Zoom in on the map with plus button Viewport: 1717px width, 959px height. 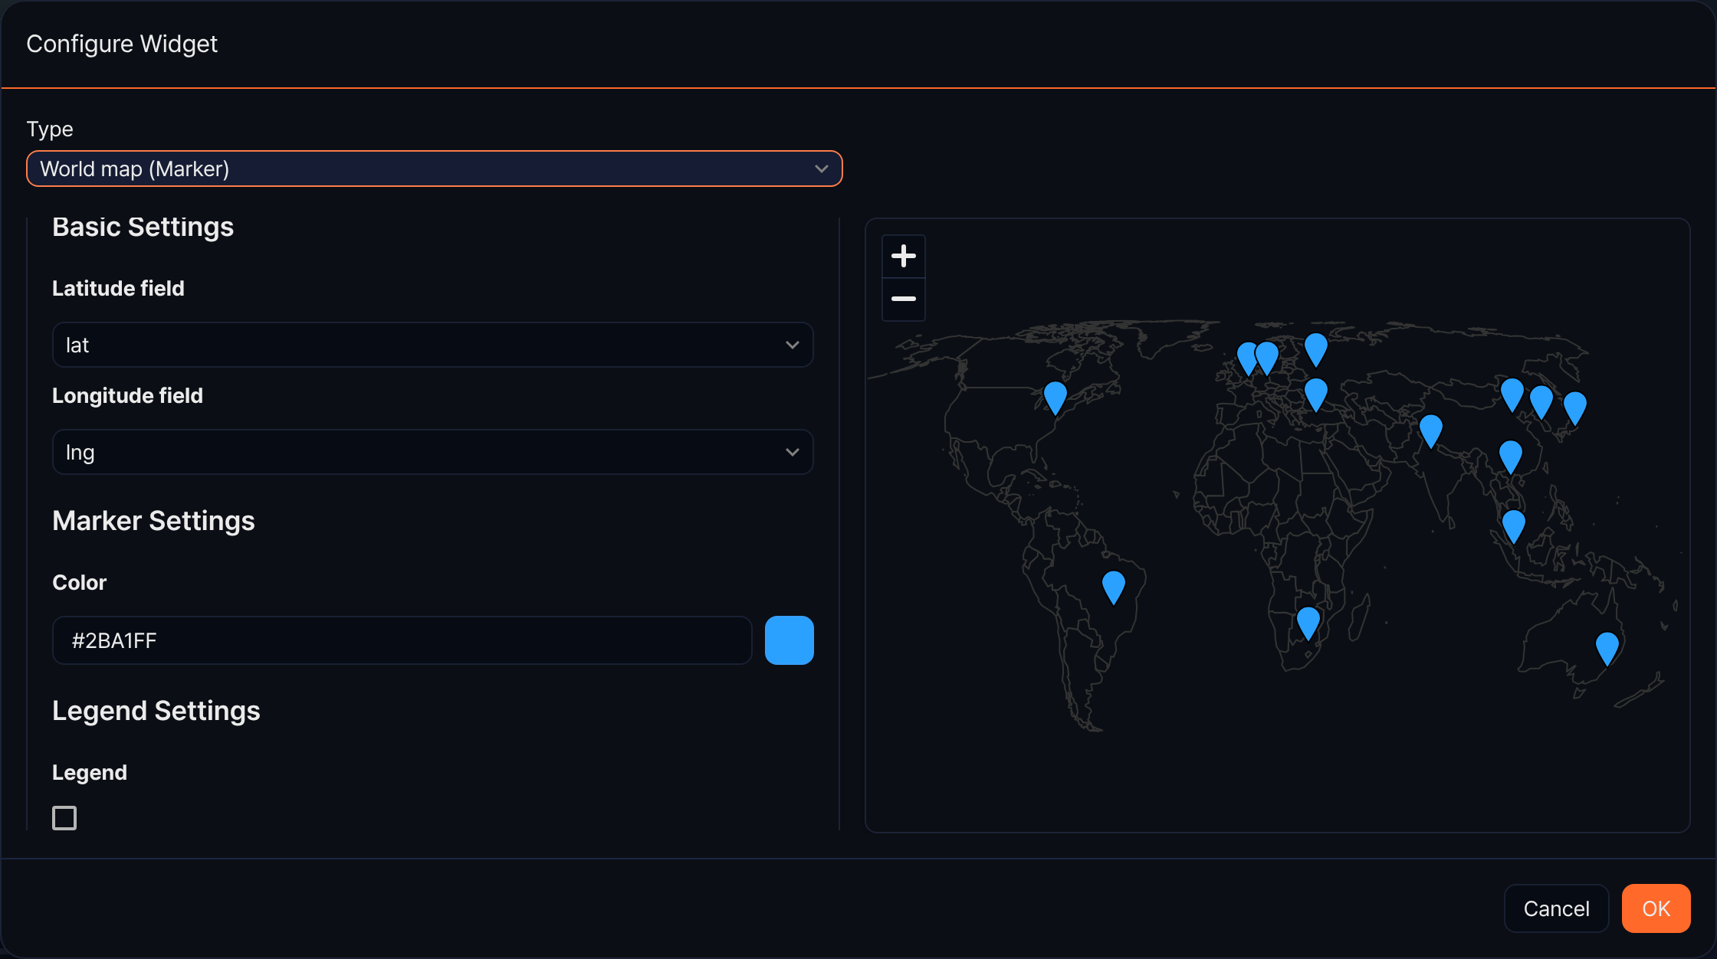(904, 256)
